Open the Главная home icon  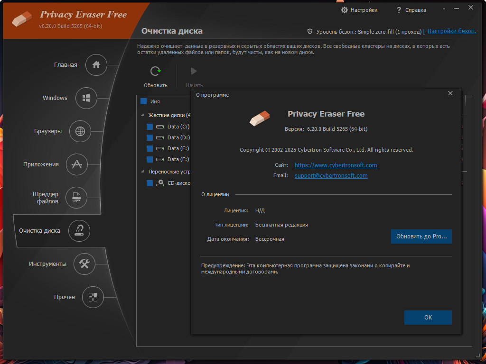(x=96, y=65)
